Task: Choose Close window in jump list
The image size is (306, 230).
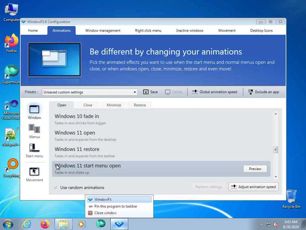Action: click(x=119, y=213)
